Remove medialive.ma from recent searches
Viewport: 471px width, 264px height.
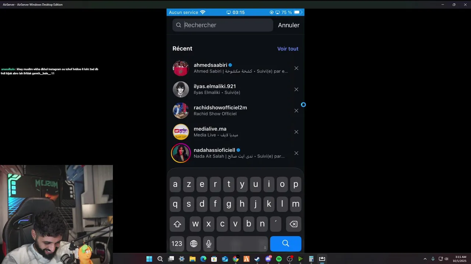[x=296, y=132]
